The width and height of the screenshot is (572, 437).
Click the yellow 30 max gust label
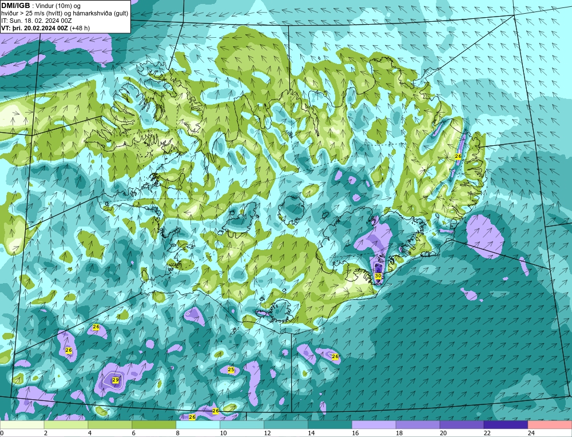[378, 276]
